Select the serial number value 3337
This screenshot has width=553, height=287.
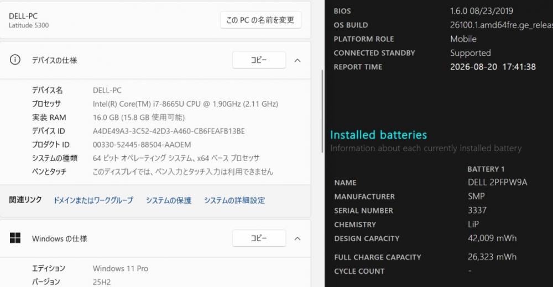(x=477, y=210)
